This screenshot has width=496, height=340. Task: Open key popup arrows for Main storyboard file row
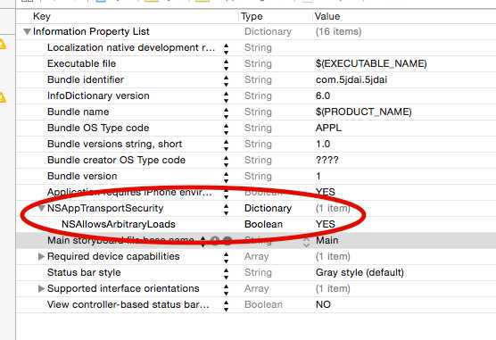pyautogui.click(x=203, y=241)
